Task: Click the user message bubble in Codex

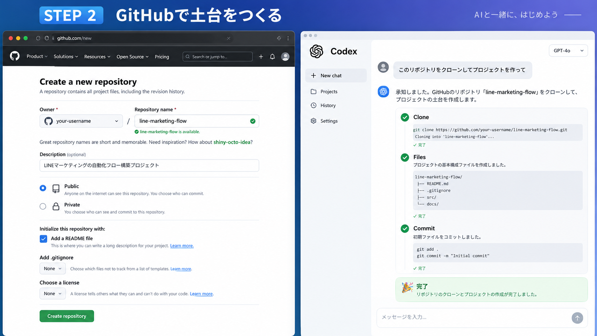Action: click(x=462, y=70)
